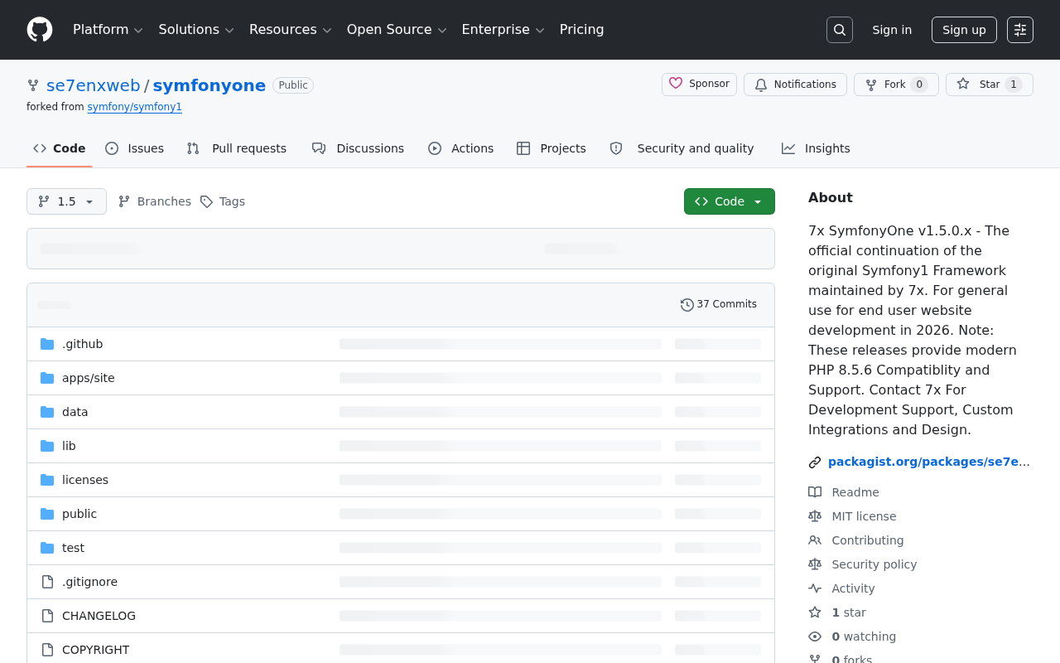
Task: Open the se7enxweb owner profile link
Action: click(x=94, y=85)
